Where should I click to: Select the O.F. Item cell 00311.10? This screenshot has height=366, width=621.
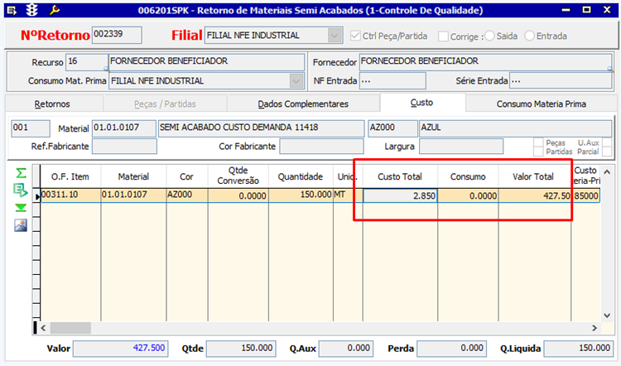(70, 195)
